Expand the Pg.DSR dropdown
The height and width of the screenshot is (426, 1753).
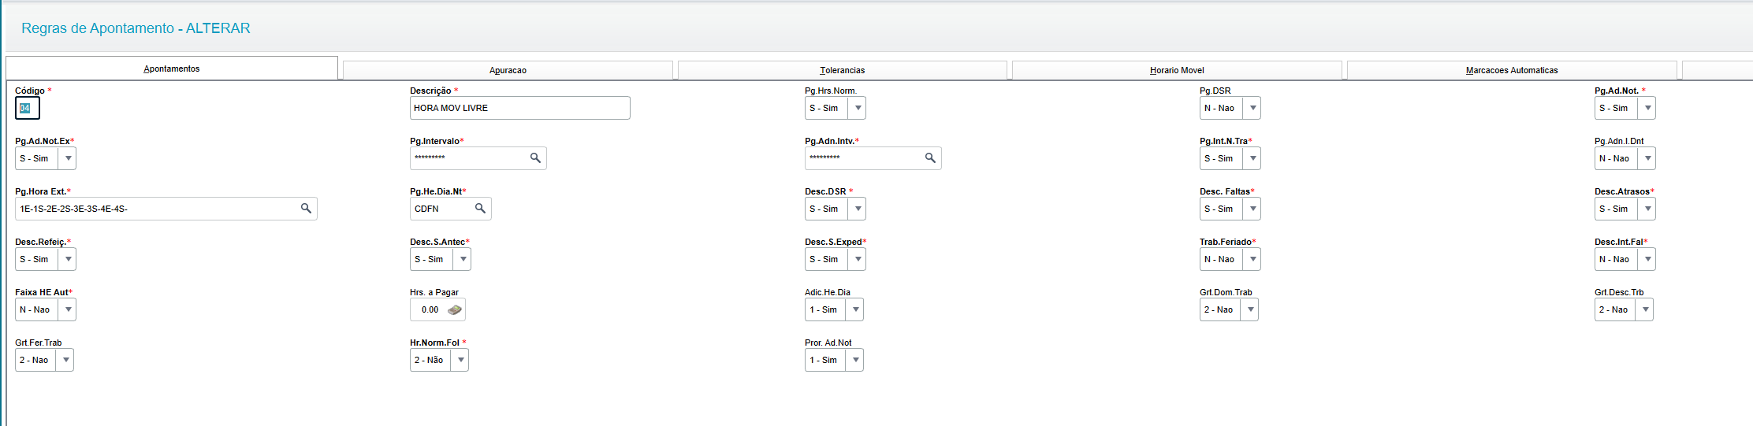click(1252, 108)
